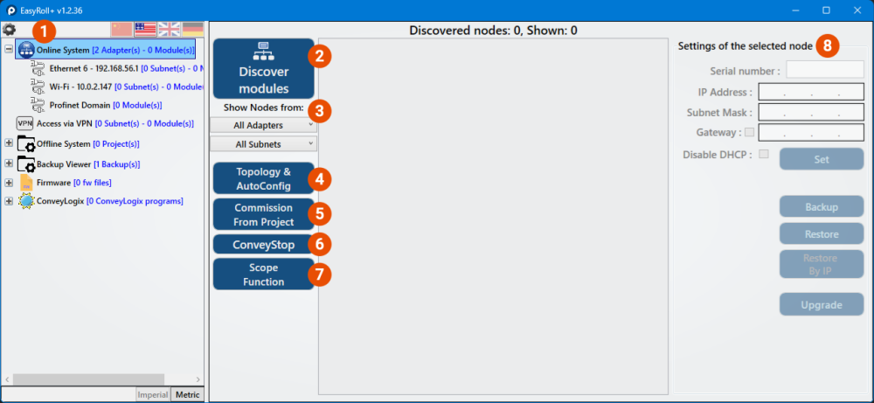Select Profinet Domain row text
This screenshot has width=874, height=403.
[106, 105]
